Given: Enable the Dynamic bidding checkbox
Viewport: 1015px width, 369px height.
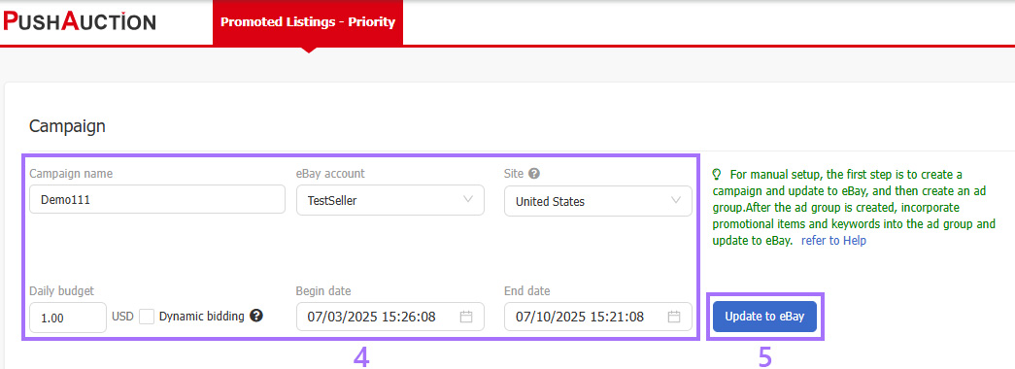Looking at the screenshot, I should (147, 317).
